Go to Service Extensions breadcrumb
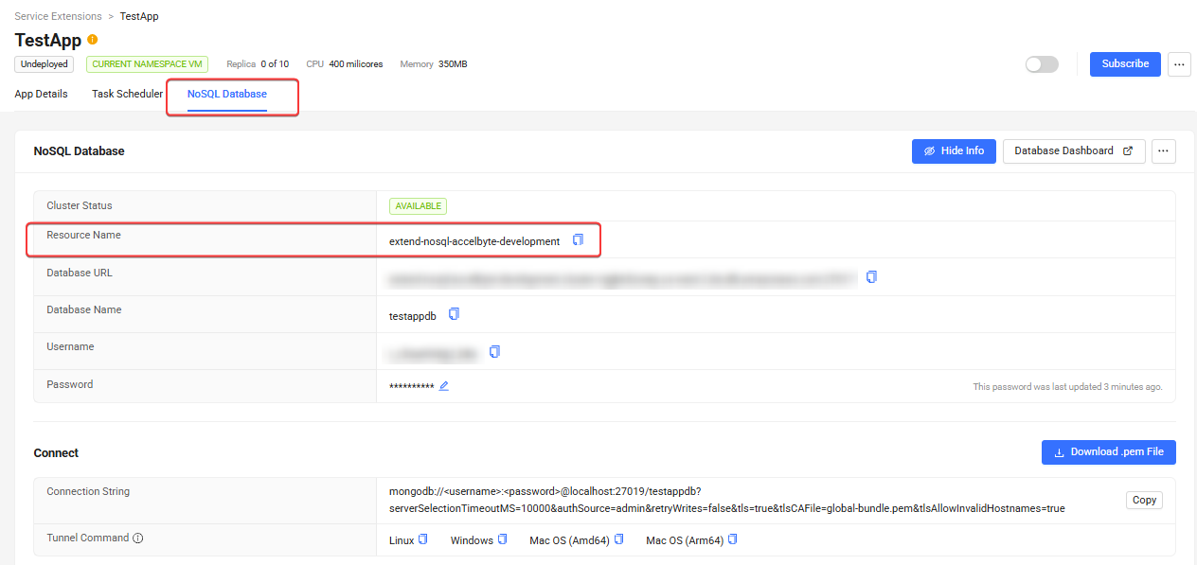This screenshot has height=565, width=1197. coord(58,17)
